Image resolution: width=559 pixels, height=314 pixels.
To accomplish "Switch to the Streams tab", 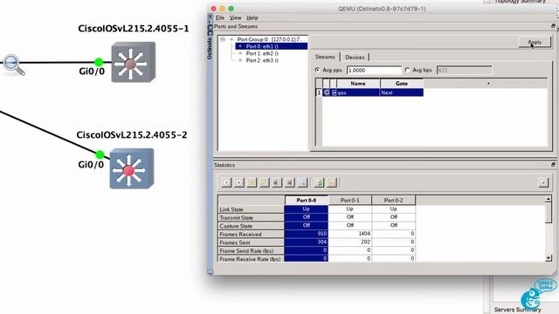I will (325, 57).
